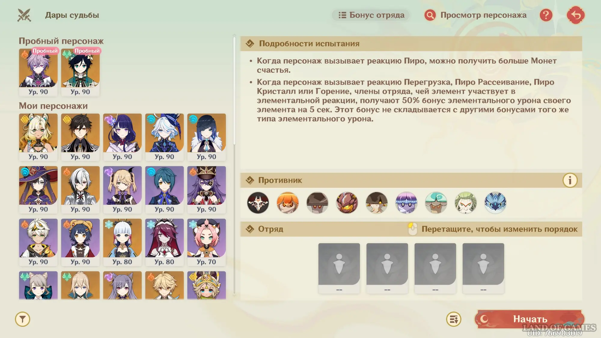Screen dimensions: 601x338
Task: Click the red back arrow icon
Action: click(575, 15)
